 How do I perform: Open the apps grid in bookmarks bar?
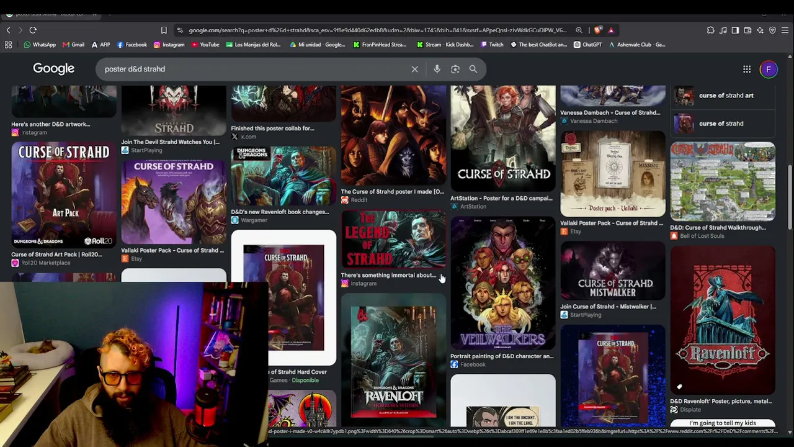8,45
